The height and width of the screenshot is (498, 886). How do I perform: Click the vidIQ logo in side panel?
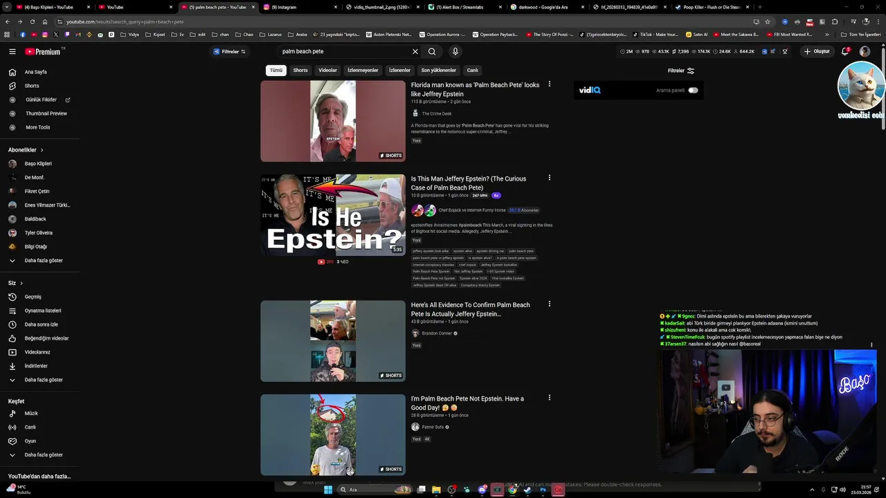(590, 90)
